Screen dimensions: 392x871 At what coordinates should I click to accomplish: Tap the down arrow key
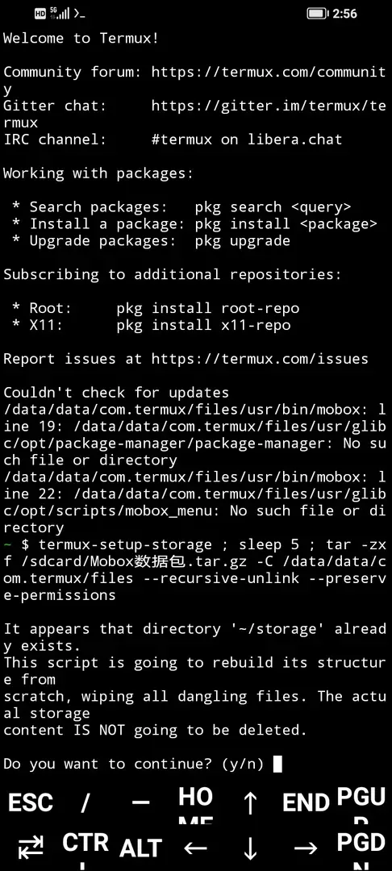[251, 848]
